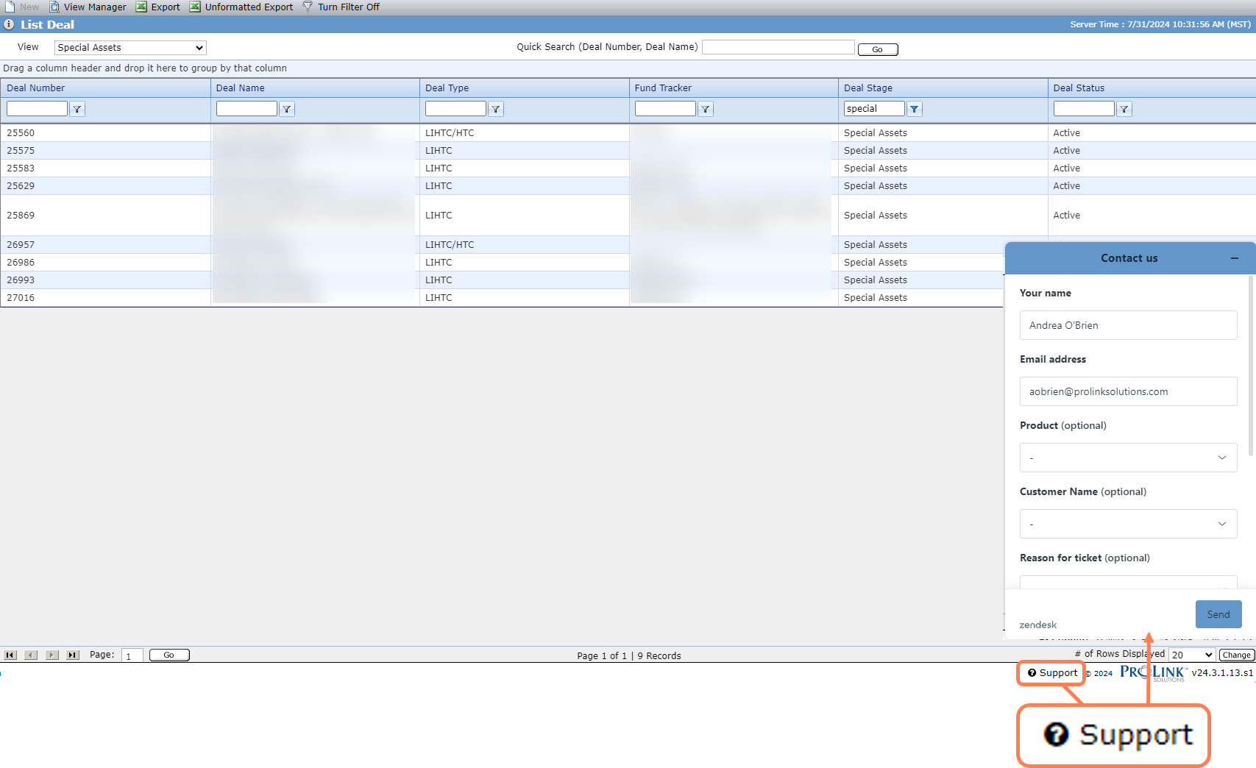
Task: Choose Unformatted Export in toolbar
Action: [x=241, y=7]
